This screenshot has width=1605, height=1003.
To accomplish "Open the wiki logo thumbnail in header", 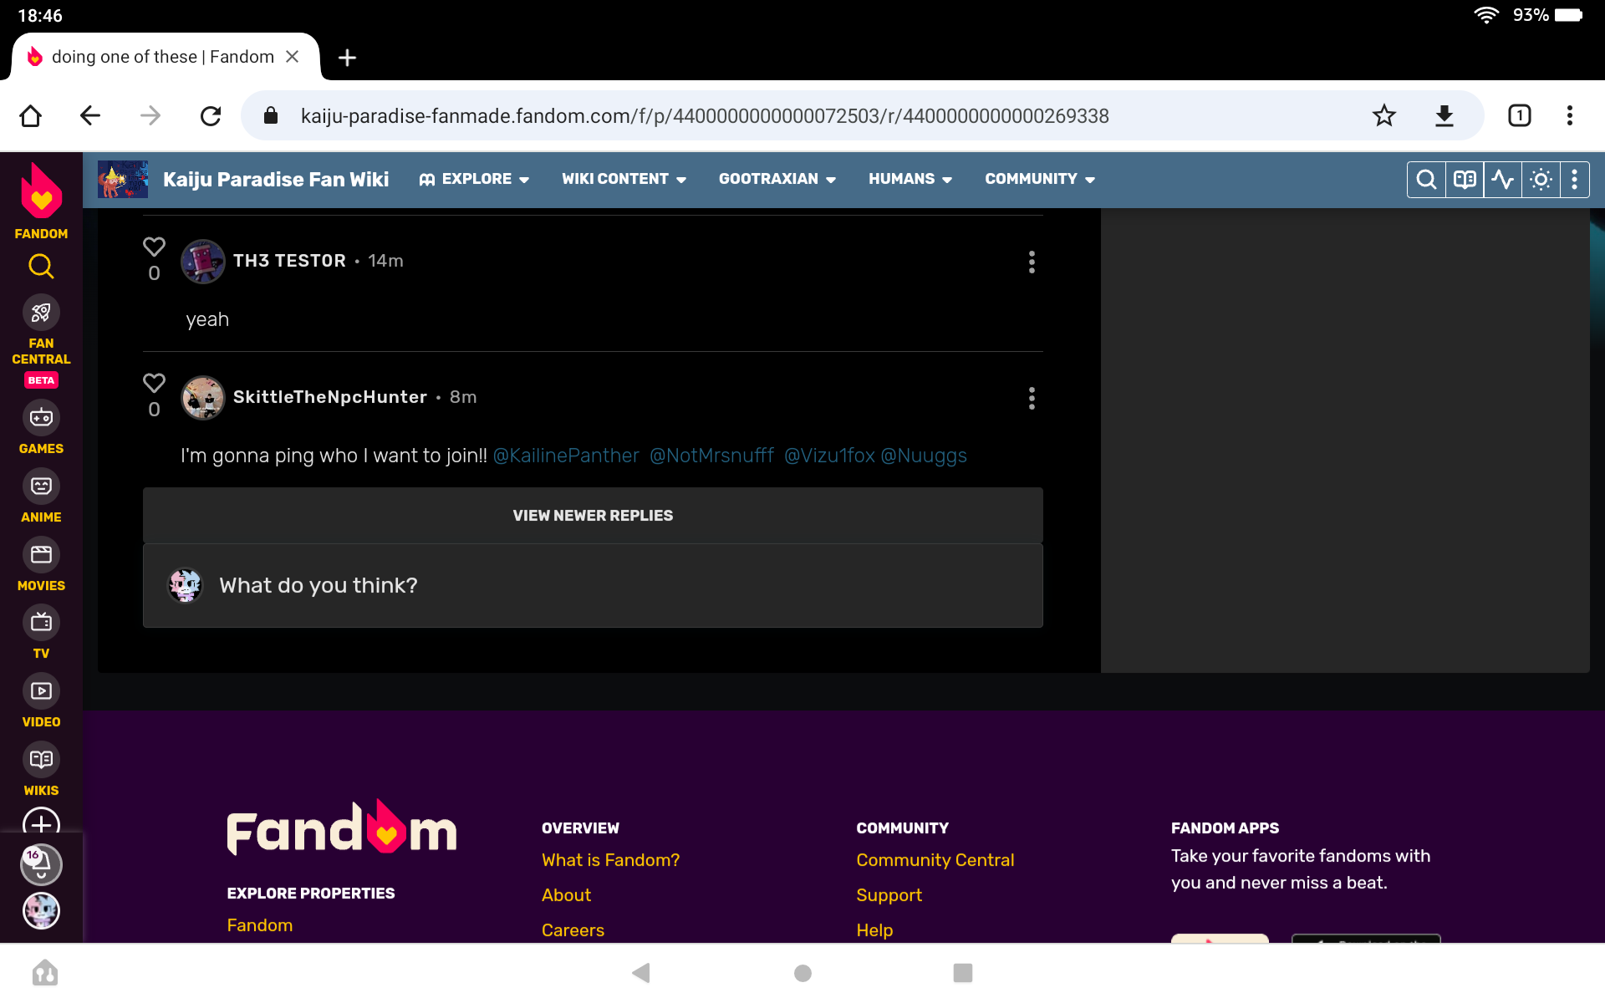I will tap(123, 180).
